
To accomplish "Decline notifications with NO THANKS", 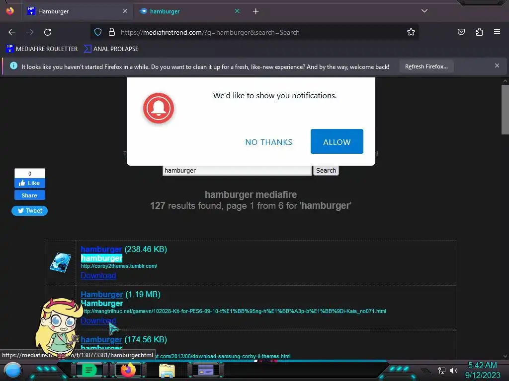I will pyautogui.click(x=269, y=142).
